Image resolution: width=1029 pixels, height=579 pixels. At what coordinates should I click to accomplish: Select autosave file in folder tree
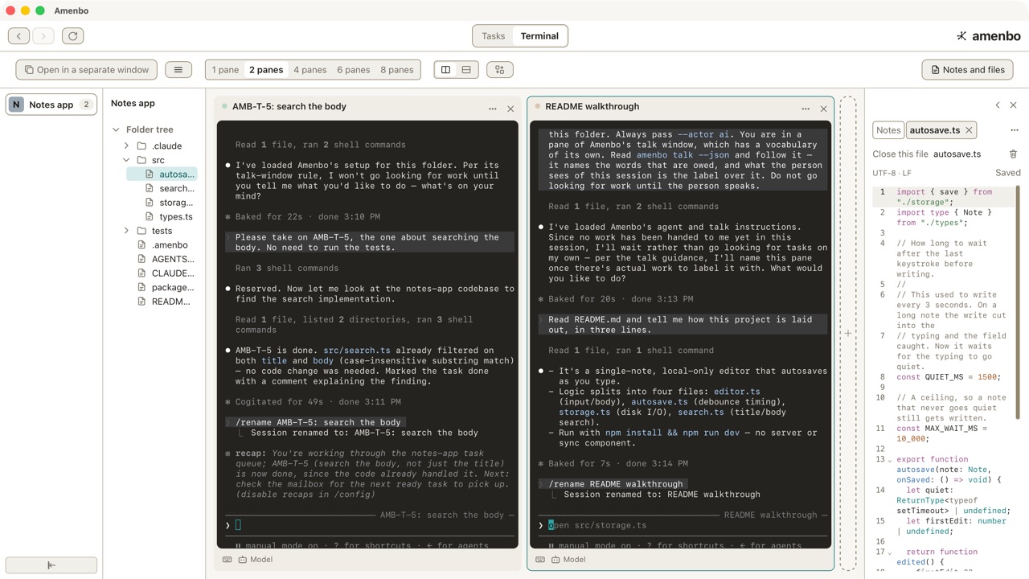162,174
